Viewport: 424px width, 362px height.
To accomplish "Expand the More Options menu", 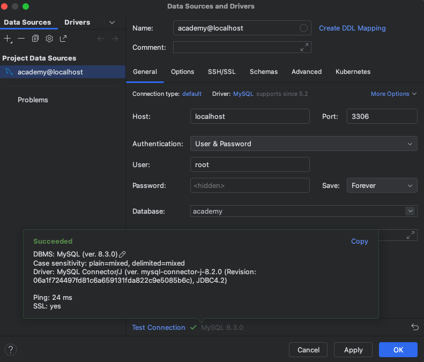I will pyautogui.click(x=393, y=94).
